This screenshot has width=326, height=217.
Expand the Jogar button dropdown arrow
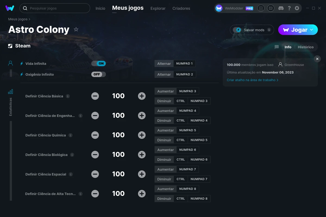[x=312, y=30]
